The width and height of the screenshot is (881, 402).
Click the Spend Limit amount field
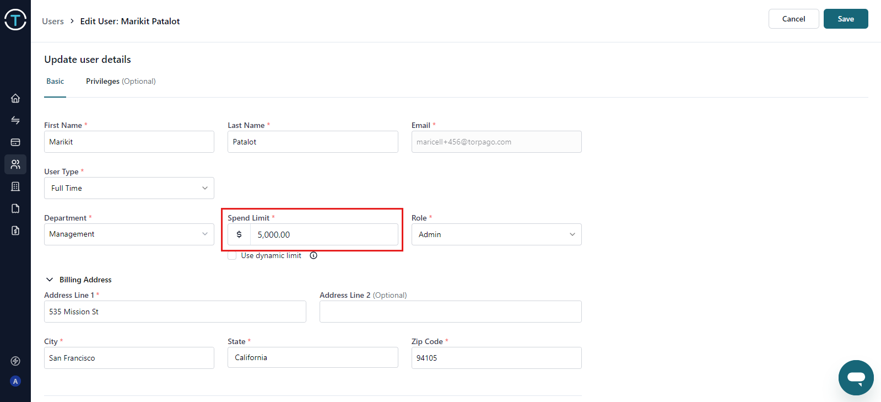pos(323,234)
